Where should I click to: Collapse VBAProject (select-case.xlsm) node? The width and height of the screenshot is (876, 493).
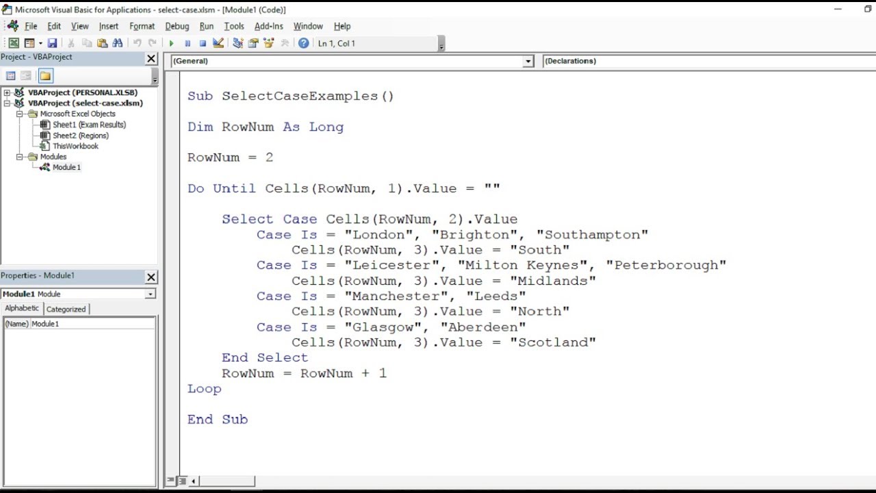click(x=7, y=103)
